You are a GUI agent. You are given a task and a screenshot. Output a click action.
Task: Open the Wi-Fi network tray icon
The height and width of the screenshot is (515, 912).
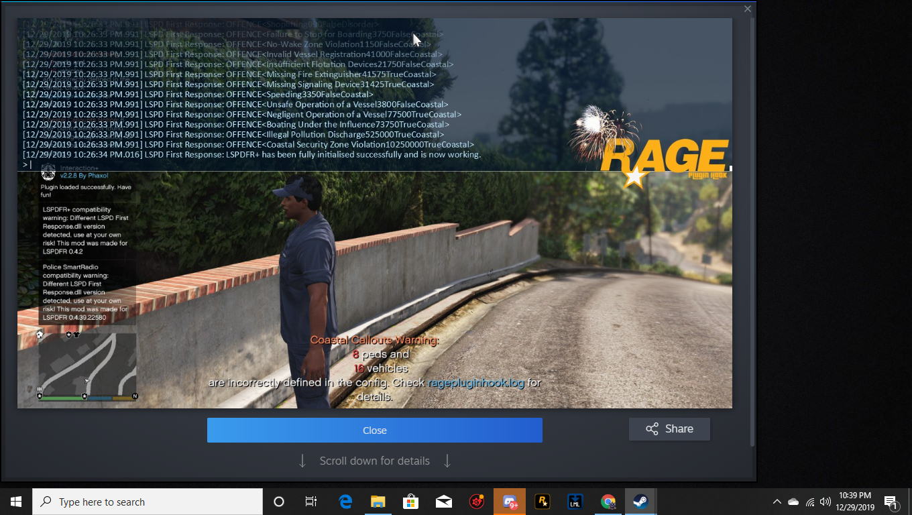pyautogui.click(x=810, y=502)
